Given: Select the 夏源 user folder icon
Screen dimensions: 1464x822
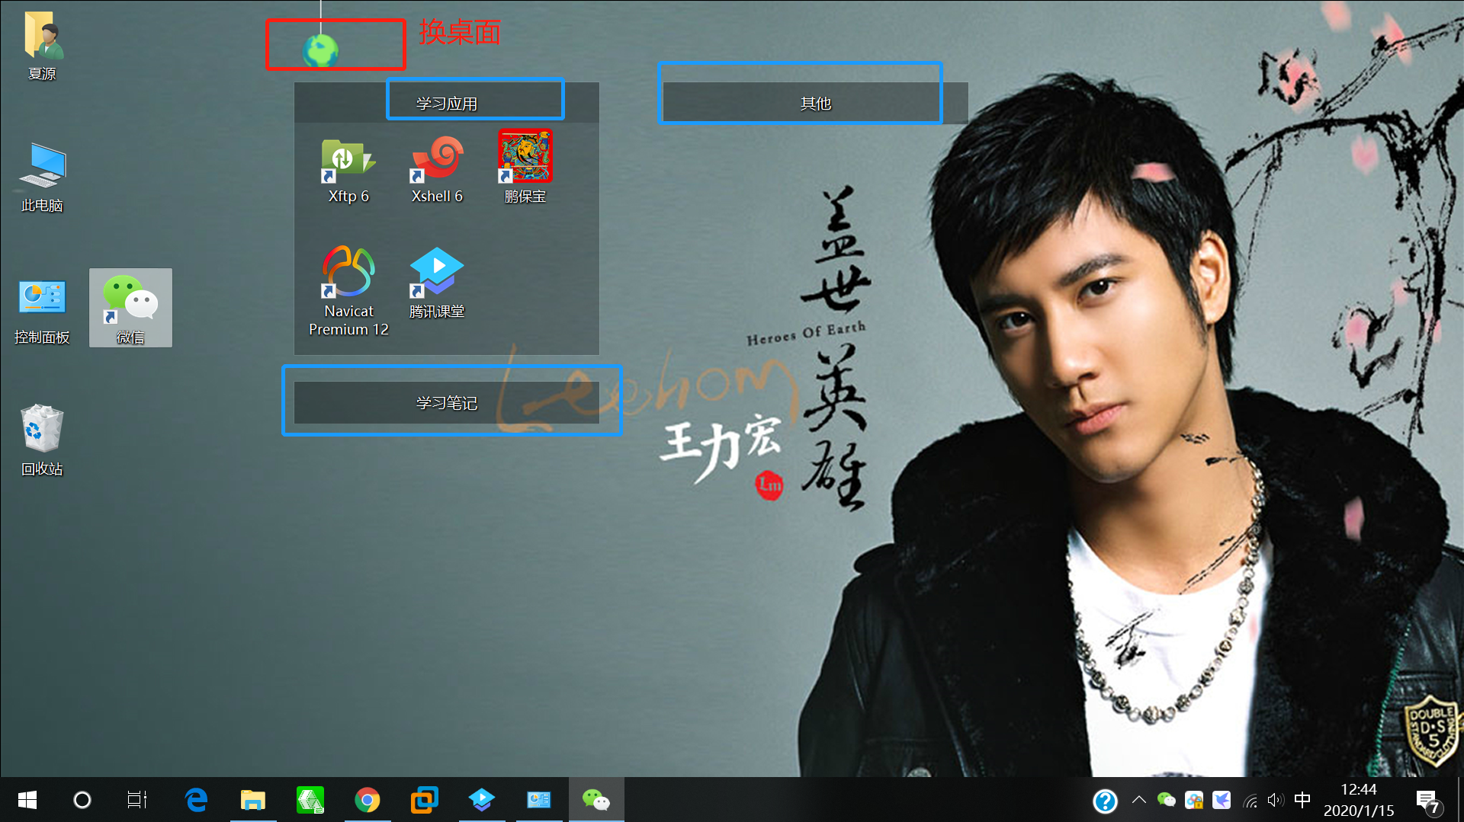Looking at the screenshot, I should (x=43, y=46).
